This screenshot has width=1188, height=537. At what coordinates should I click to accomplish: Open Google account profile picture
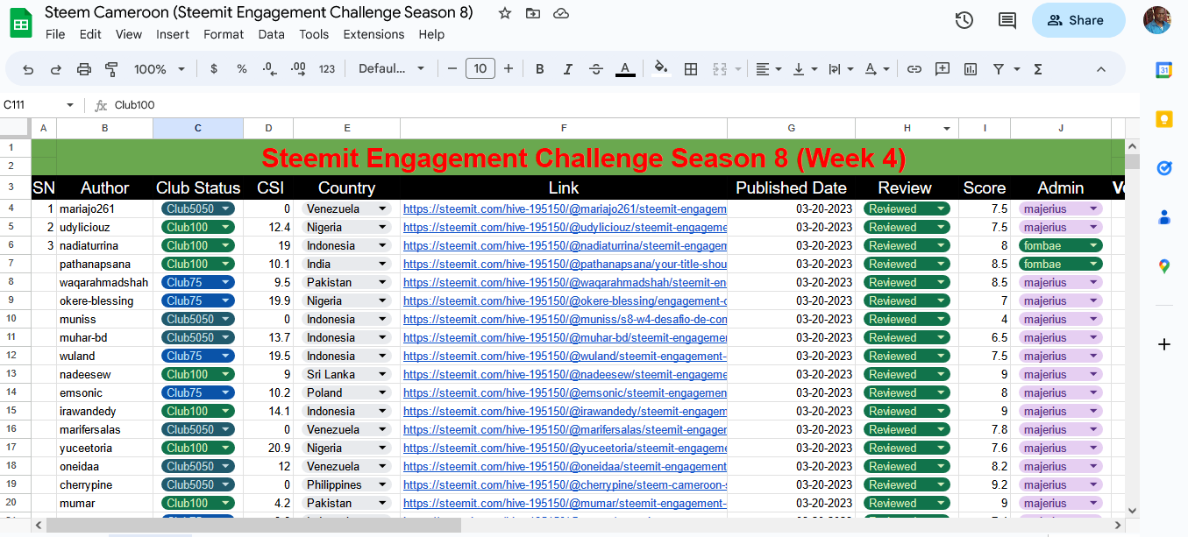(x=1157, y=20)
